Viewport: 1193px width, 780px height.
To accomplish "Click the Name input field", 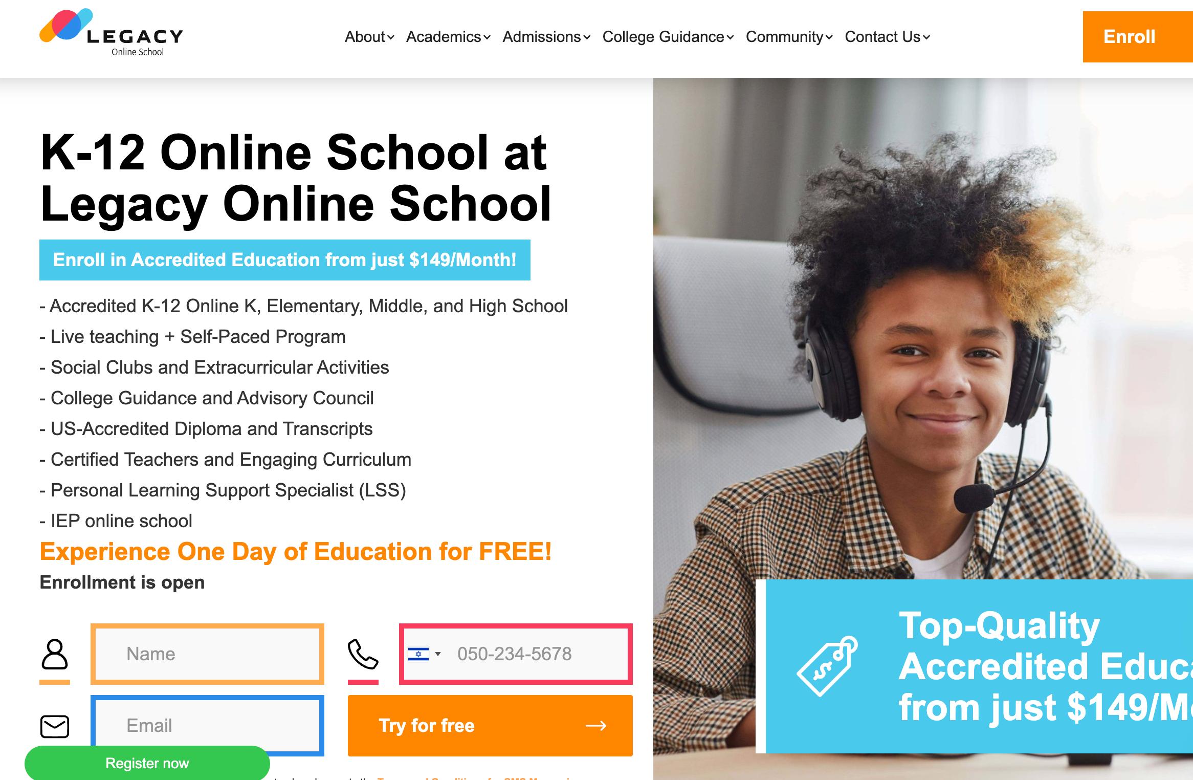I will pyautogui.click(x=207, y=654).
